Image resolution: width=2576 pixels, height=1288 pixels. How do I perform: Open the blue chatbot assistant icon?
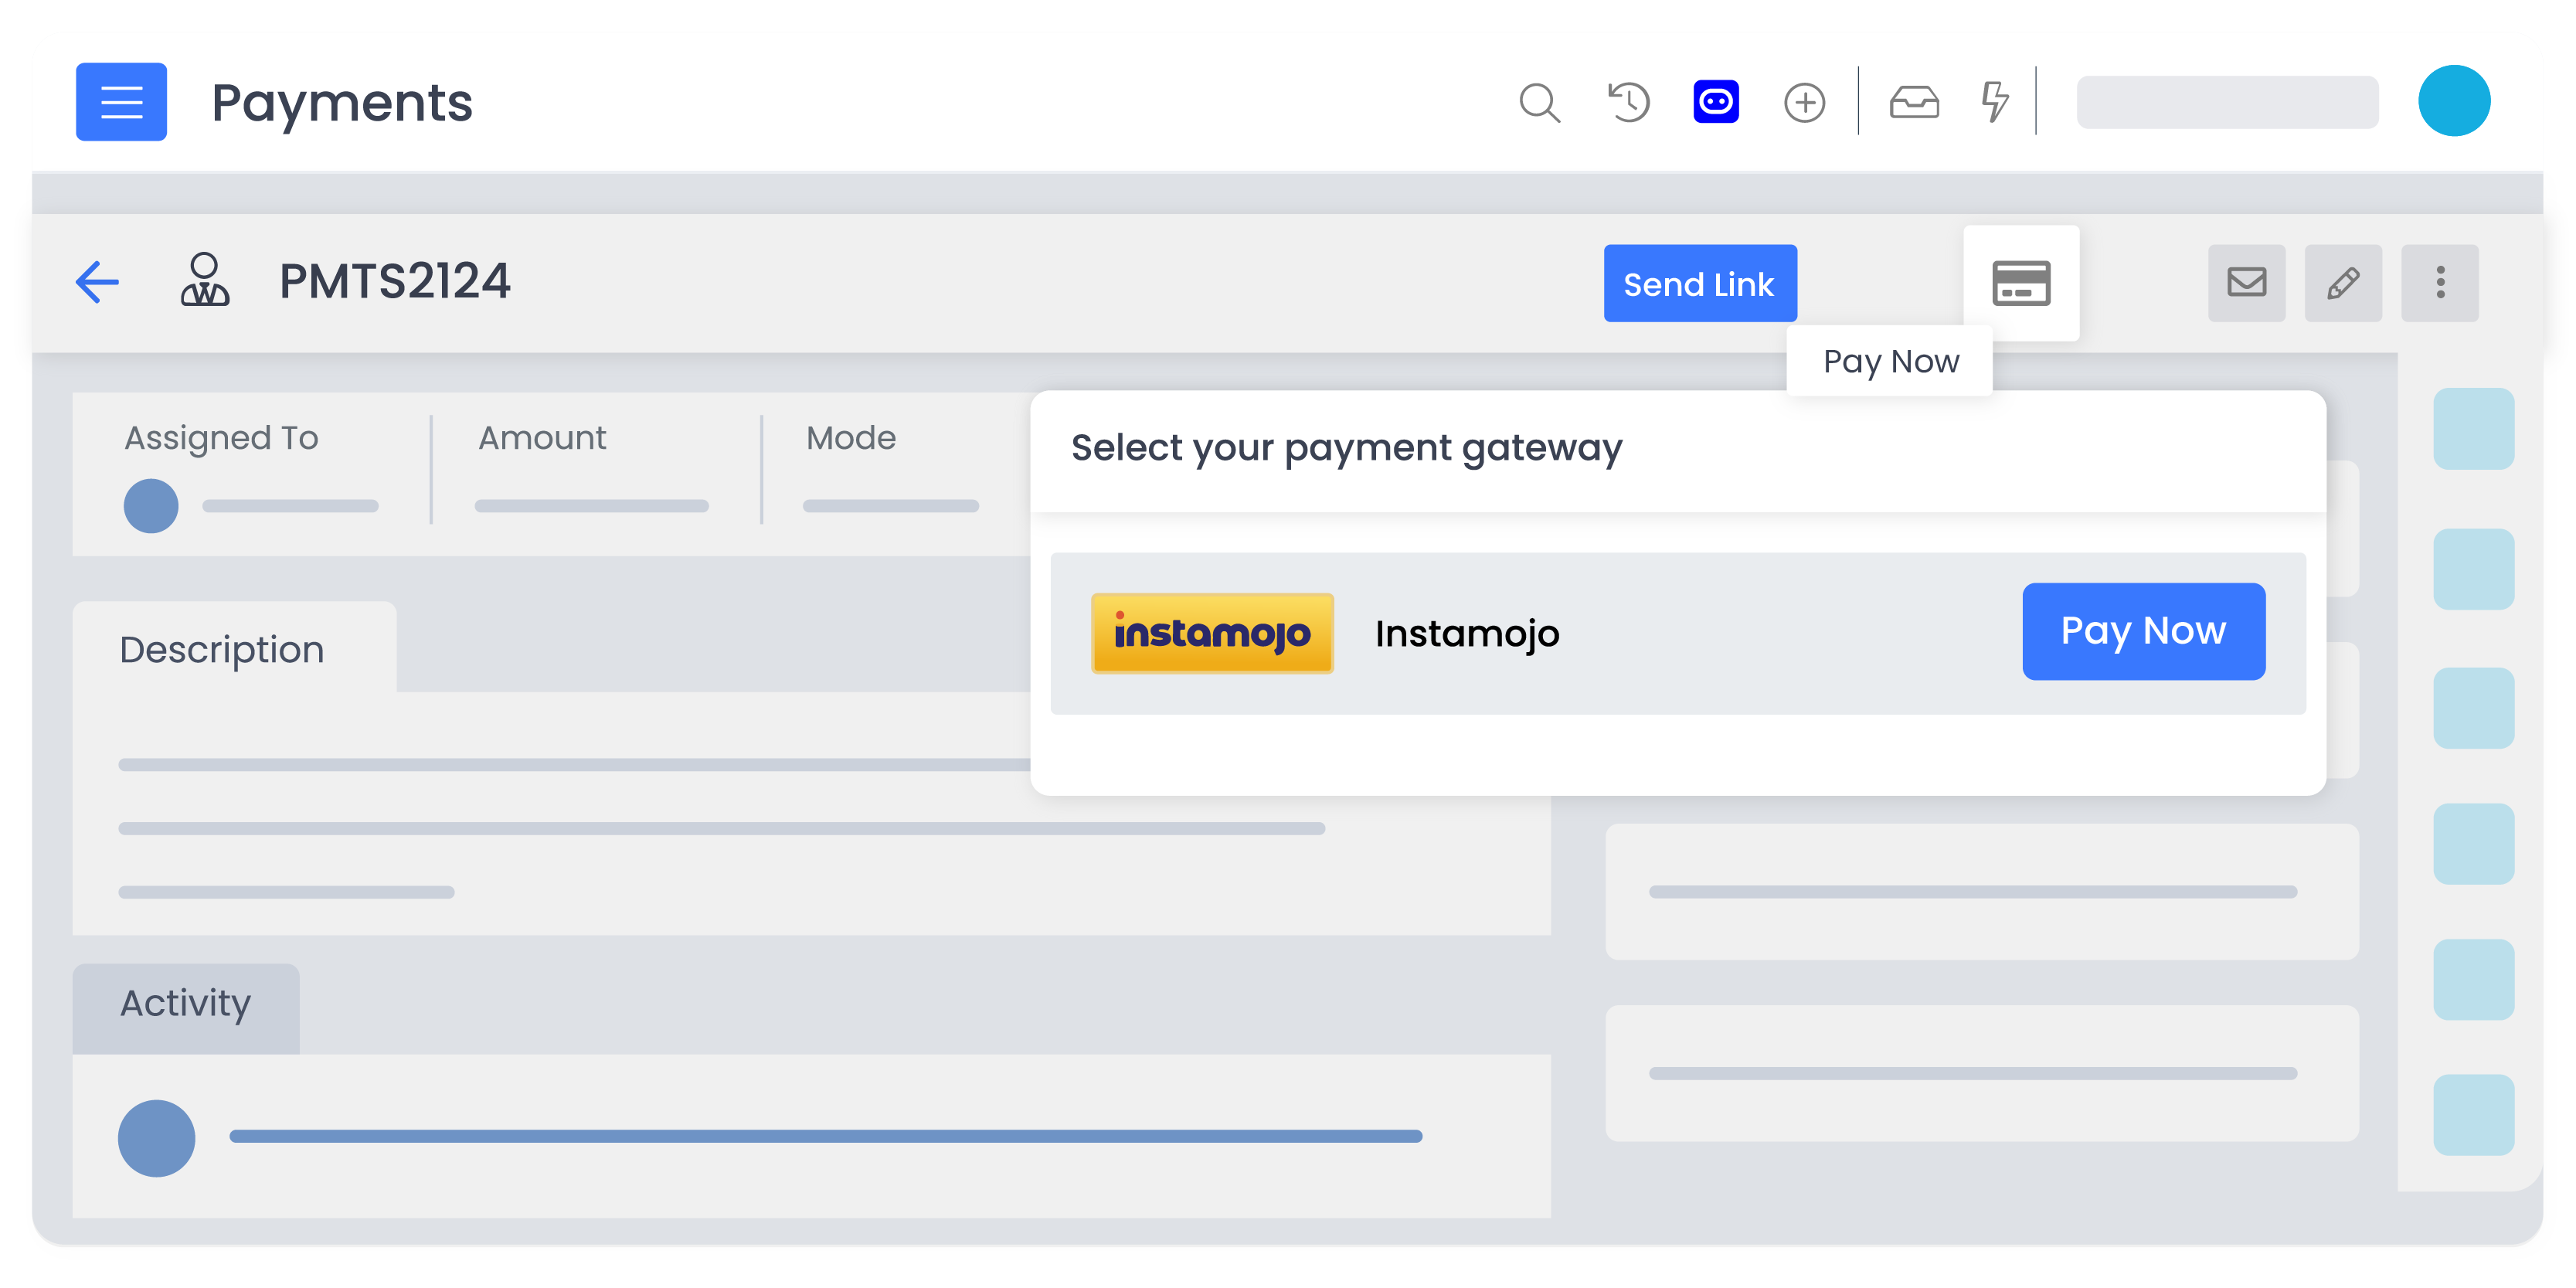point(1716,102)
